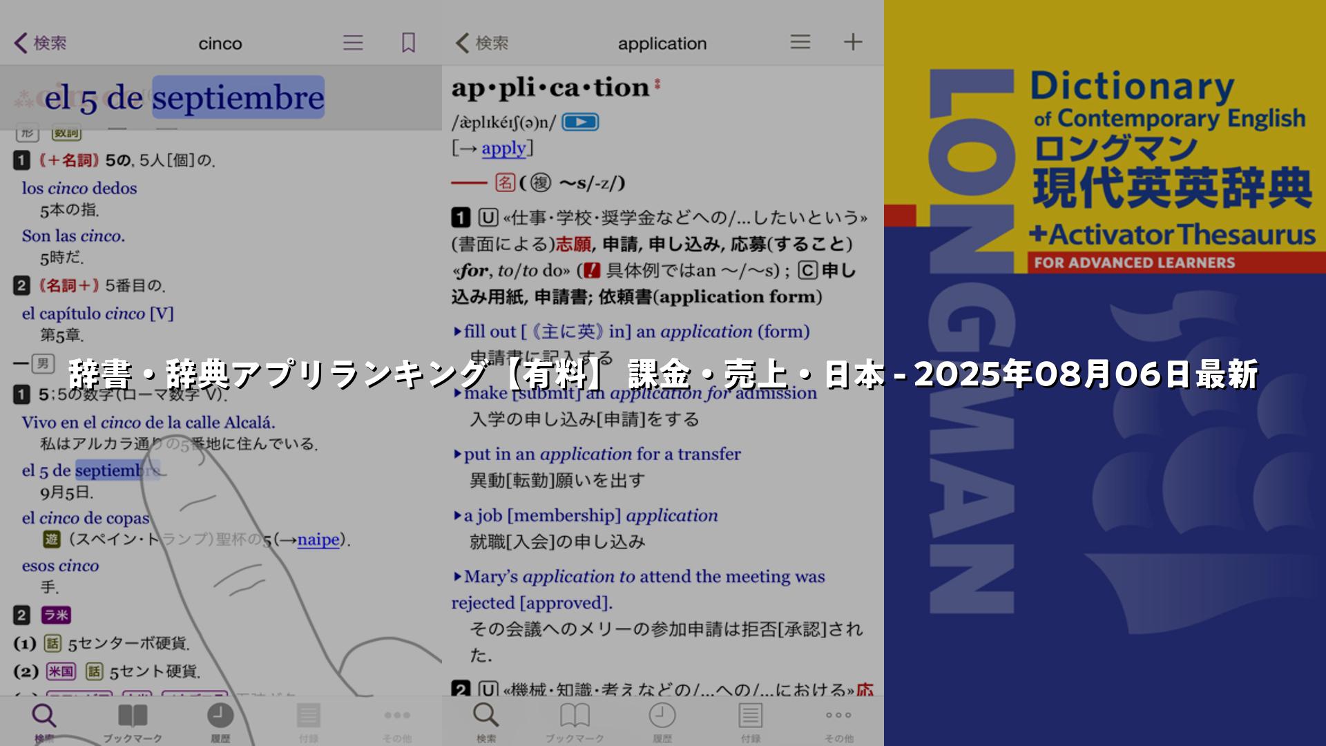
Task: Select 検索 tab in application panel
Action: (486, 723)
